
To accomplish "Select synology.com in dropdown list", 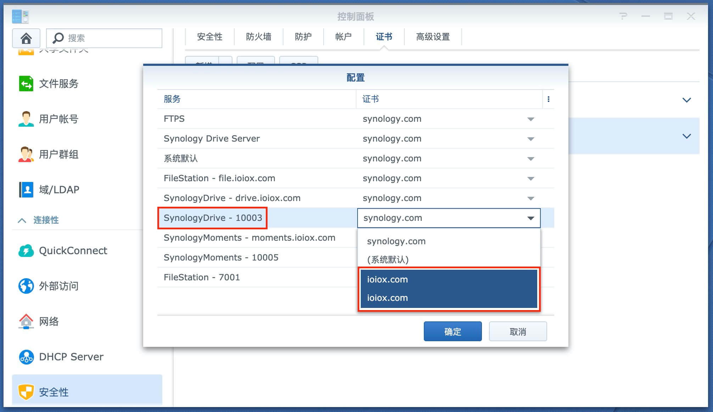I will click(449, 241).
